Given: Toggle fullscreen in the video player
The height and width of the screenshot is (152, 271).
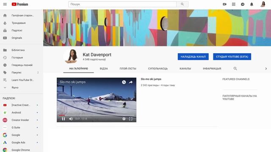Looking at the screenshot, I should tap(131, 119).
